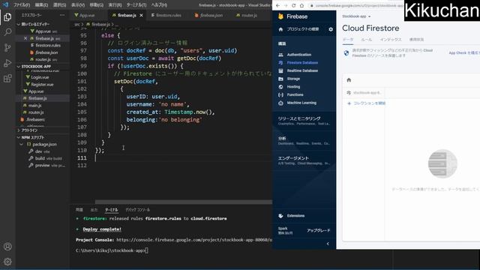Click the editor horizontal scrollbar
The image size is (480, 270).
click(183, 202)
